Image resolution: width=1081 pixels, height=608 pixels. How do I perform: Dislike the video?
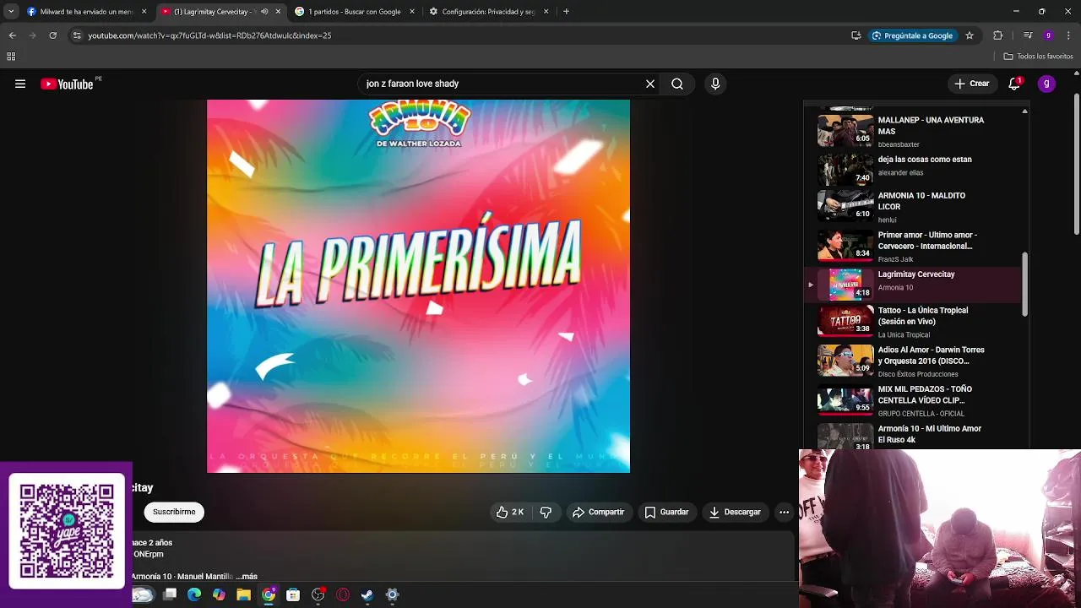(x=546, y=512)
